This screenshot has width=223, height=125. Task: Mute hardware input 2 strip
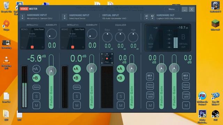(x=77, y=105)
